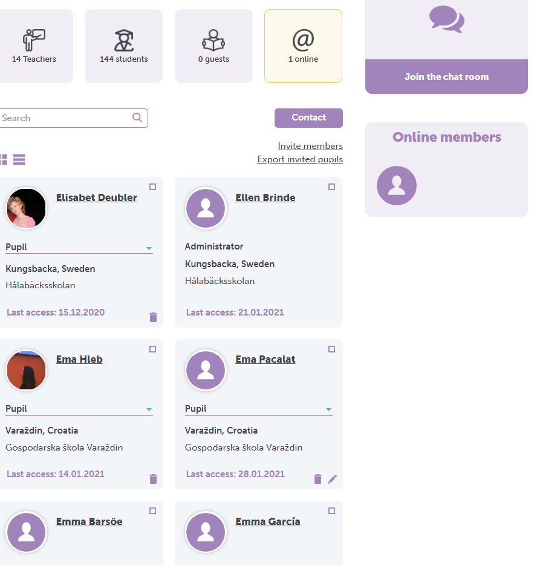The height and width of the screenshot is (565, 534).
Task: Click 'Last access: 15.12.2020' text
Action: pyautogui.click(x=56, y=312)
